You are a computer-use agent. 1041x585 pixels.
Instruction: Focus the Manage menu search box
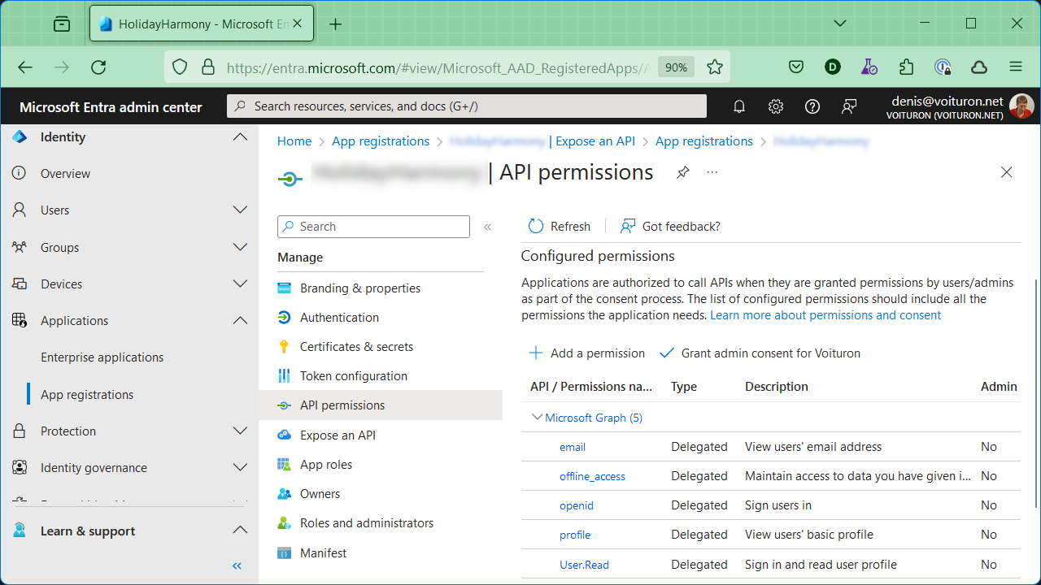point(373,227)
